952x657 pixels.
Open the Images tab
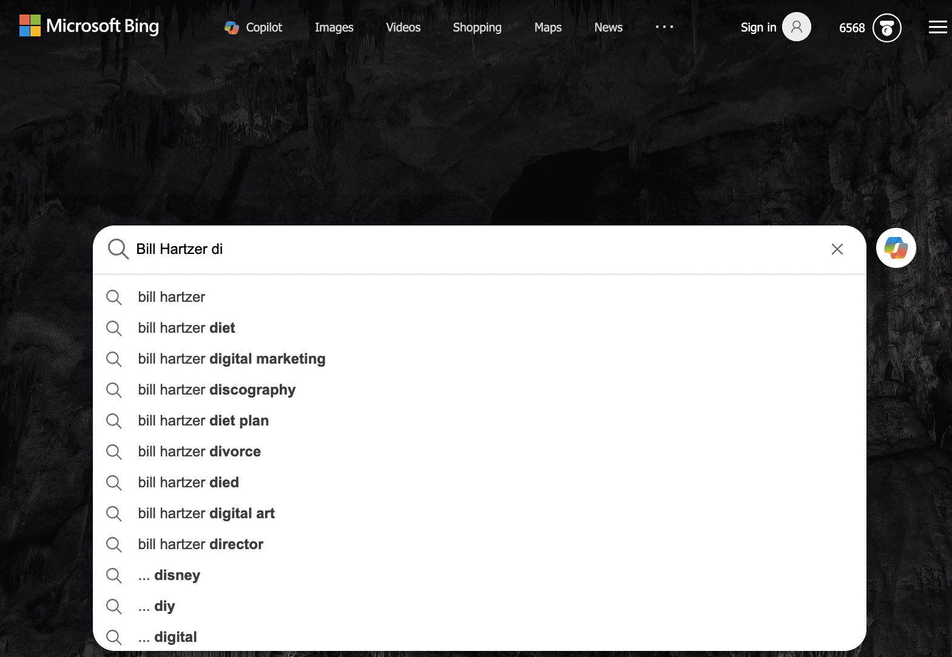coord(334,27)
